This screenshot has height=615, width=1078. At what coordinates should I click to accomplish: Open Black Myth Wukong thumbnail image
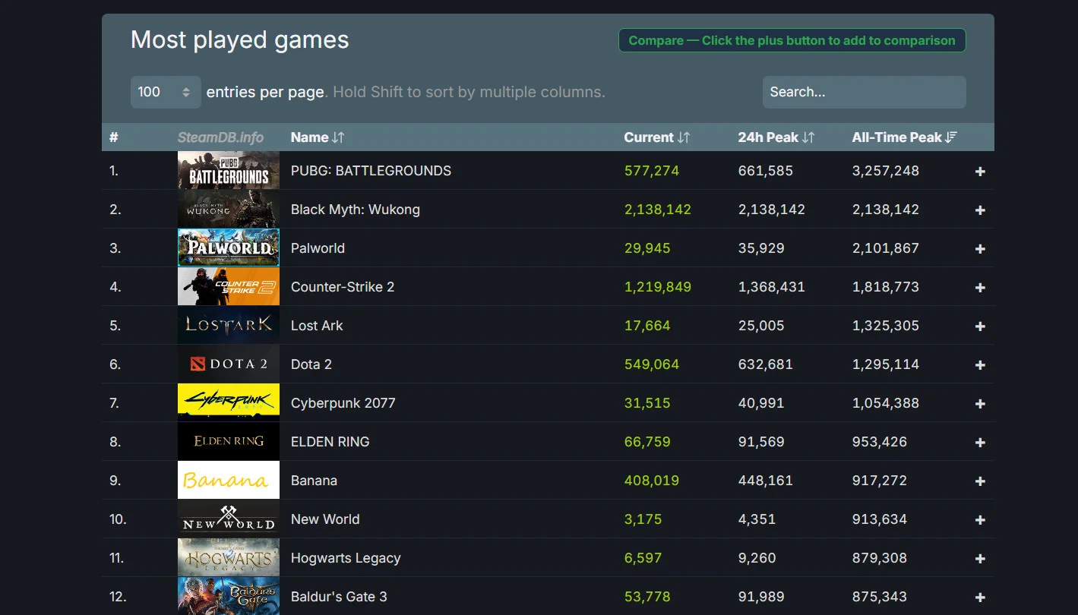point(229,209)
